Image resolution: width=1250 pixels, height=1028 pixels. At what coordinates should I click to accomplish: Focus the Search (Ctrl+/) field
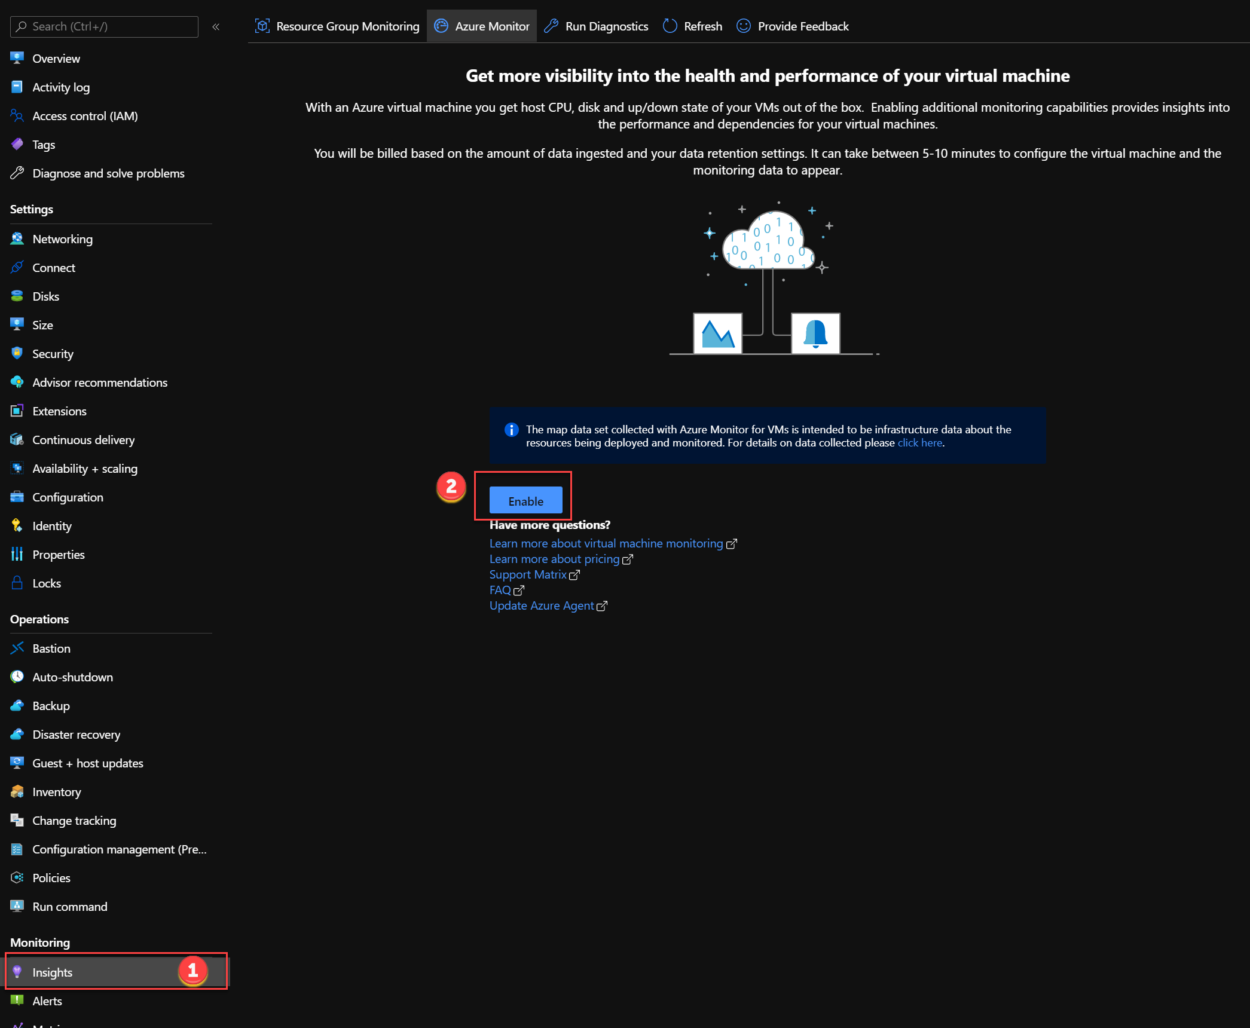click(x=104, y=27)
